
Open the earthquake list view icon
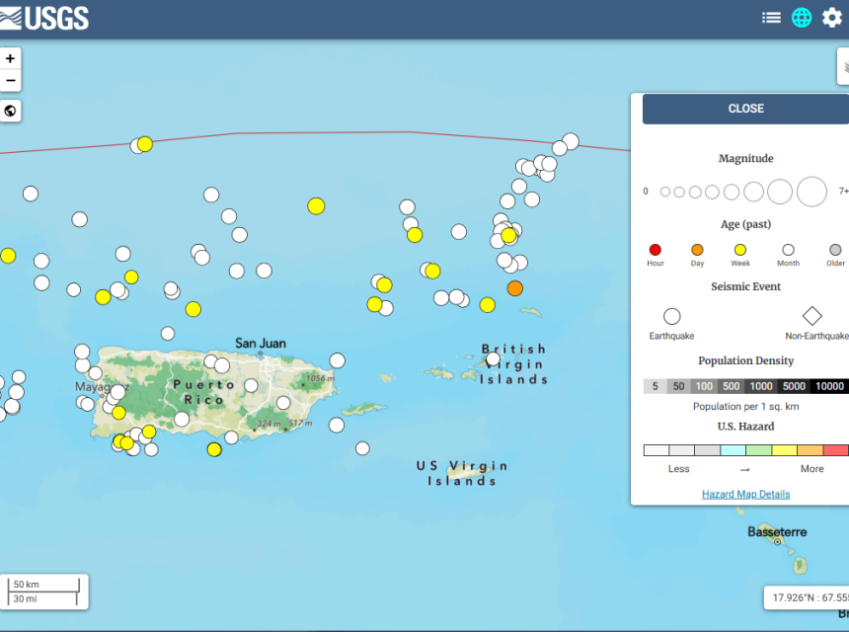[x=771, y=18]
